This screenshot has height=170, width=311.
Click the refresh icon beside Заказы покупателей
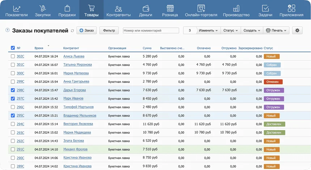[72, 31]
